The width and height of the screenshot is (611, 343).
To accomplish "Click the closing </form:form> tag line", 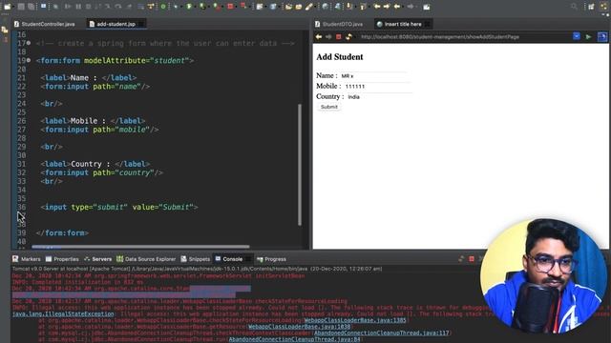I will tap(62, 232).
